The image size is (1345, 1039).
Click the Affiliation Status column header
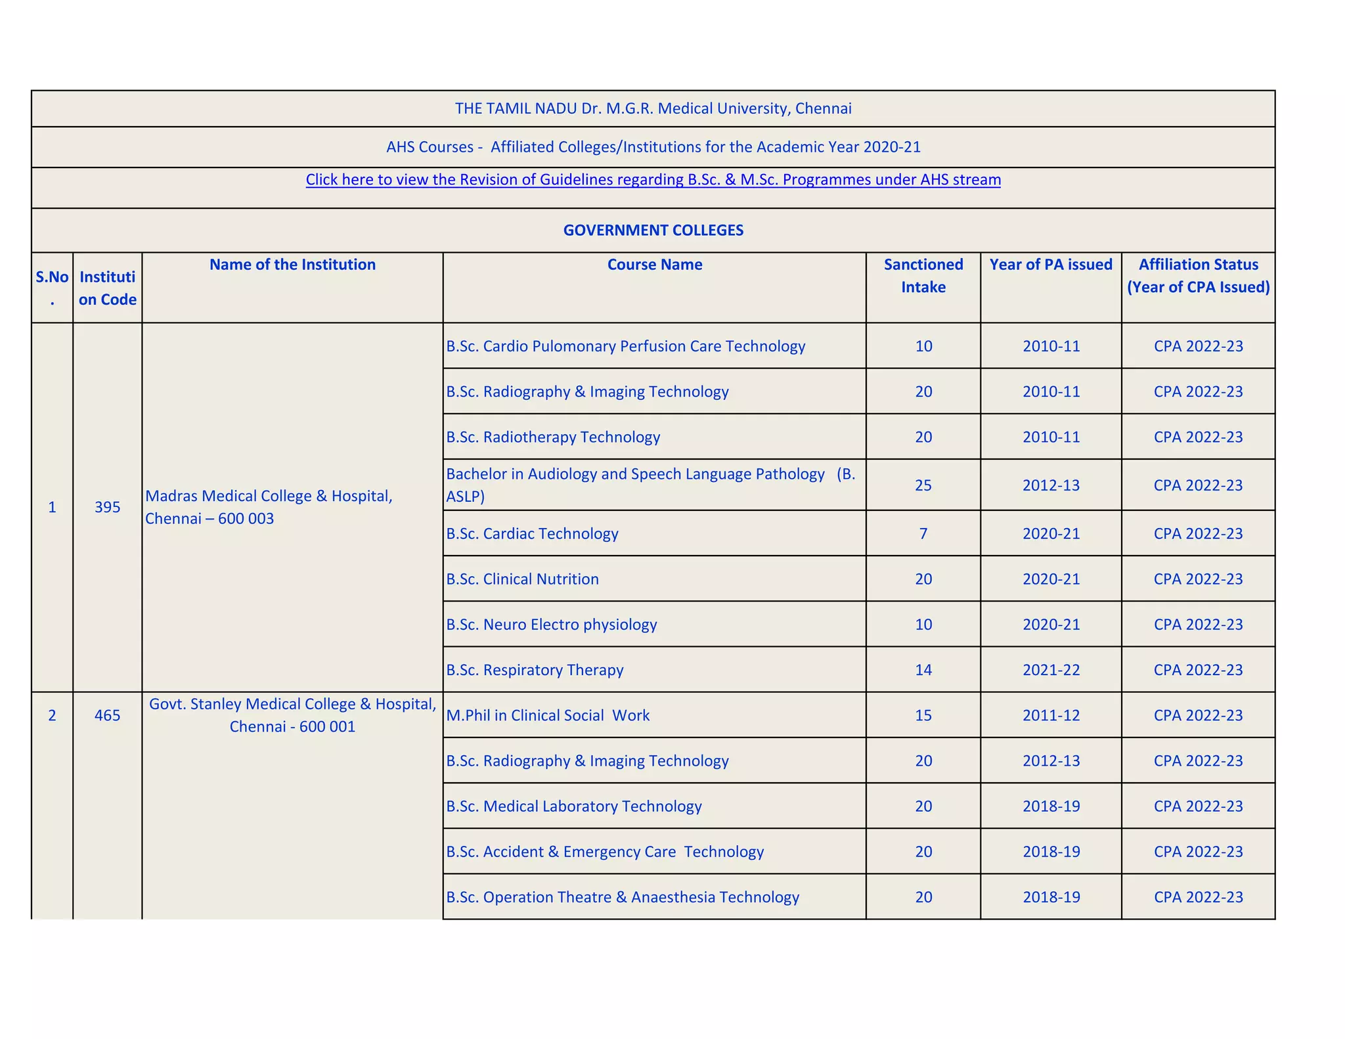coord(1198,276)
